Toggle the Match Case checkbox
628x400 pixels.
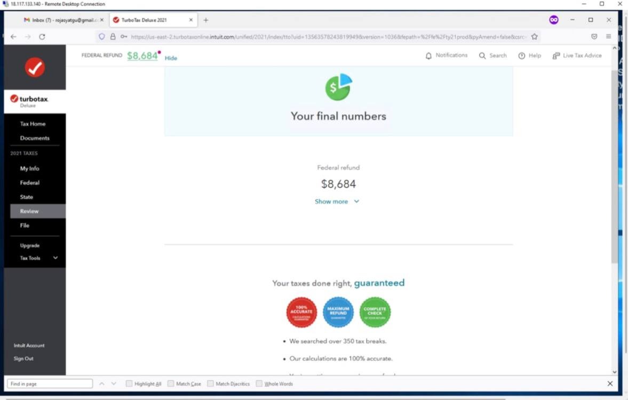(x=171, y=383)
